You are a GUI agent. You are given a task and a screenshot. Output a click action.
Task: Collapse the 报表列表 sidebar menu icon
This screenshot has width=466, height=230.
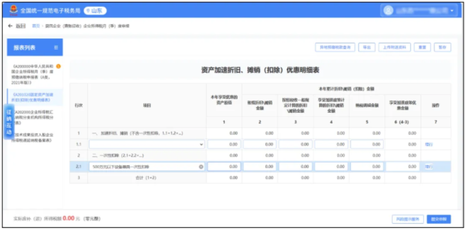pos(56,48)
